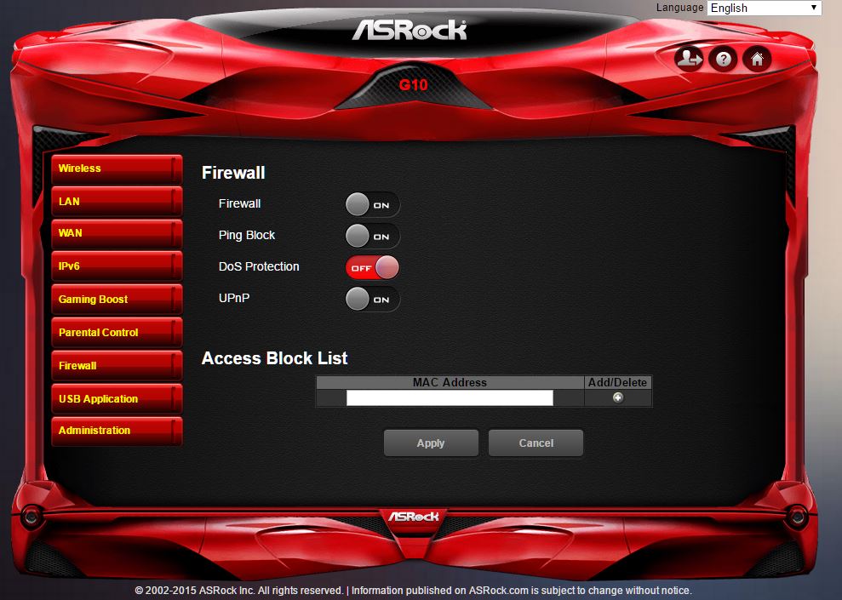Image resolution: width=842 pixels, height=600 pixels.
Task: Toggle the Ping Block switch
Action: [372, 236]
